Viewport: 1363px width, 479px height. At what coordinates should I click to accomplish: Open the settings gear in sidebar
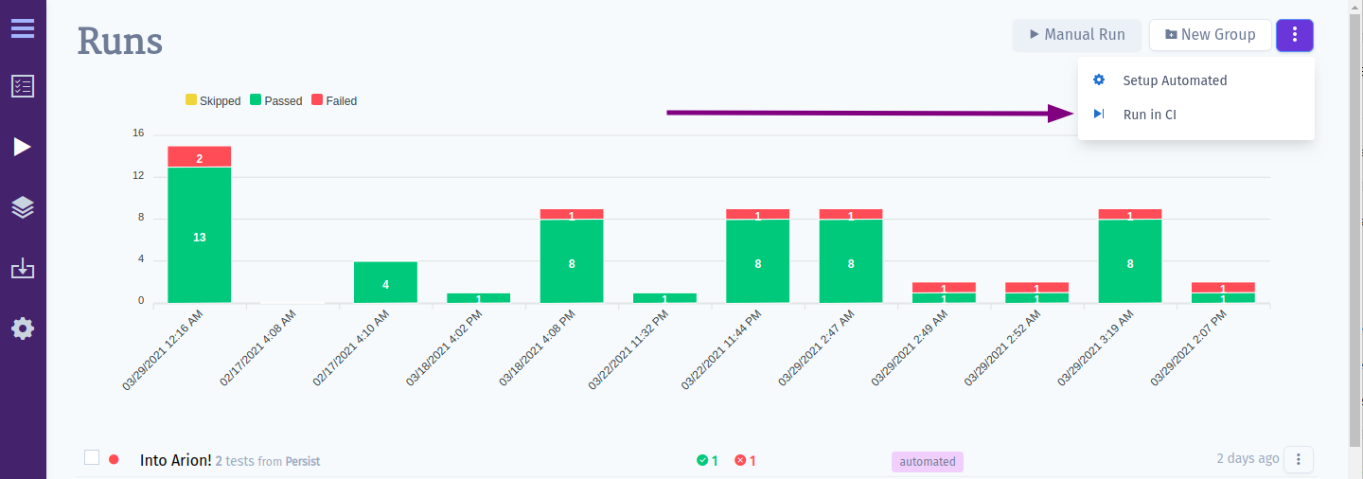[x=23, y=328]
